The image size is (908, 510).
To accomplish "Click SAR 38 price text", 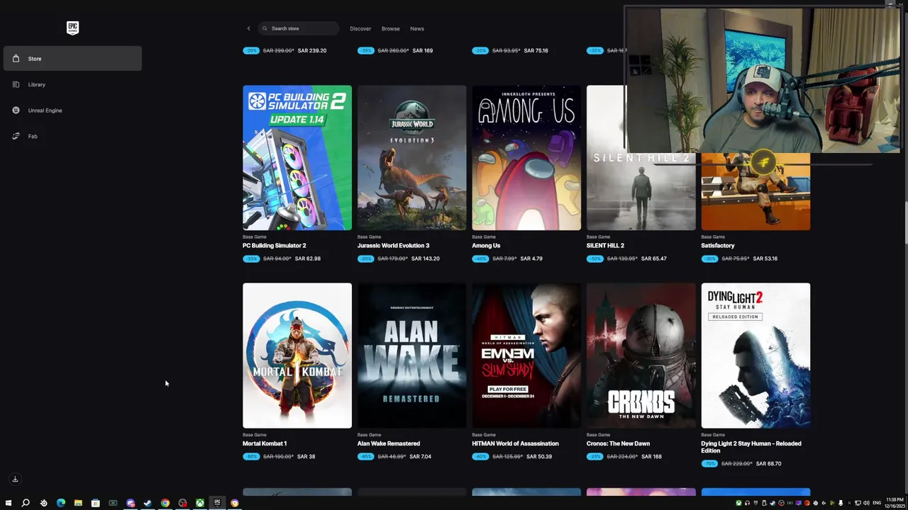I will point(306,456).
